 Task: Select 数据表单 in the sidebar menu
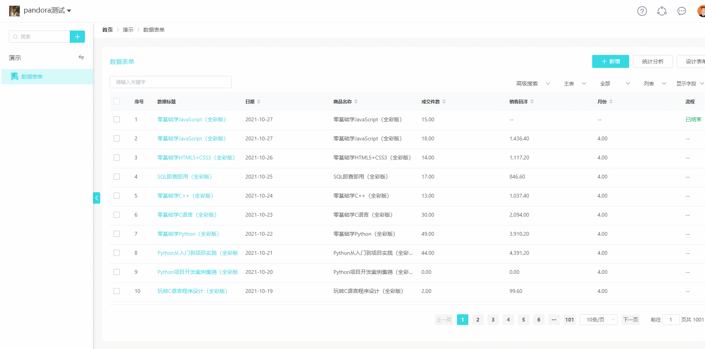[x=47, y=77]
